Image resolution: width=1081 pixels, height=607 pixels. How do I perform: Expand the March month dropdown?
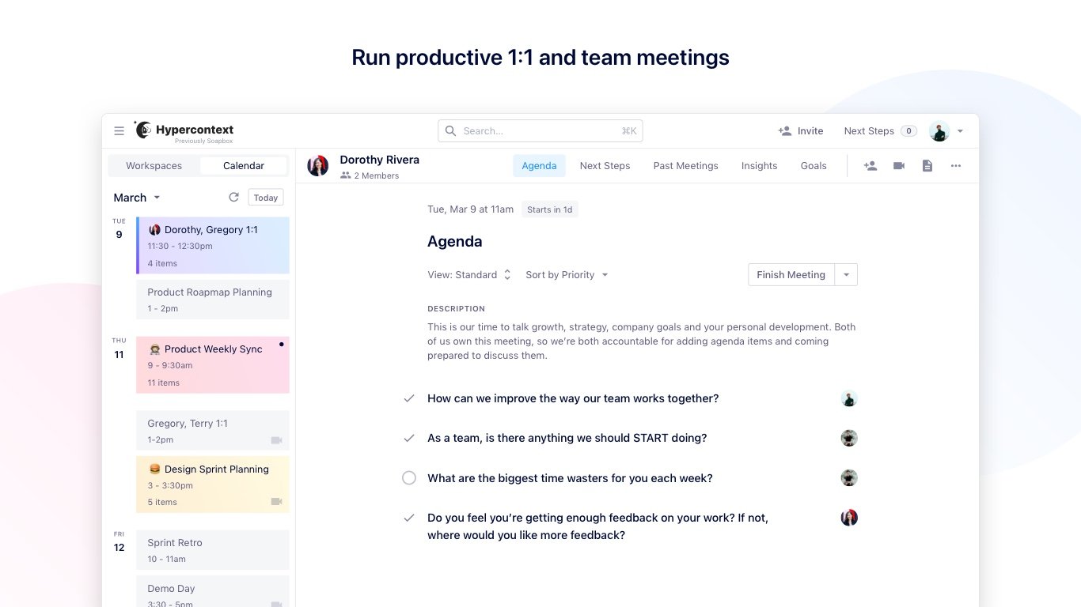pyautogui.click(x=137, y=198)
